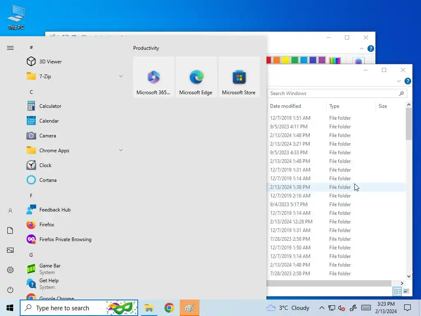Expand the 7-Zip folder chevron

tap(121, 76)
